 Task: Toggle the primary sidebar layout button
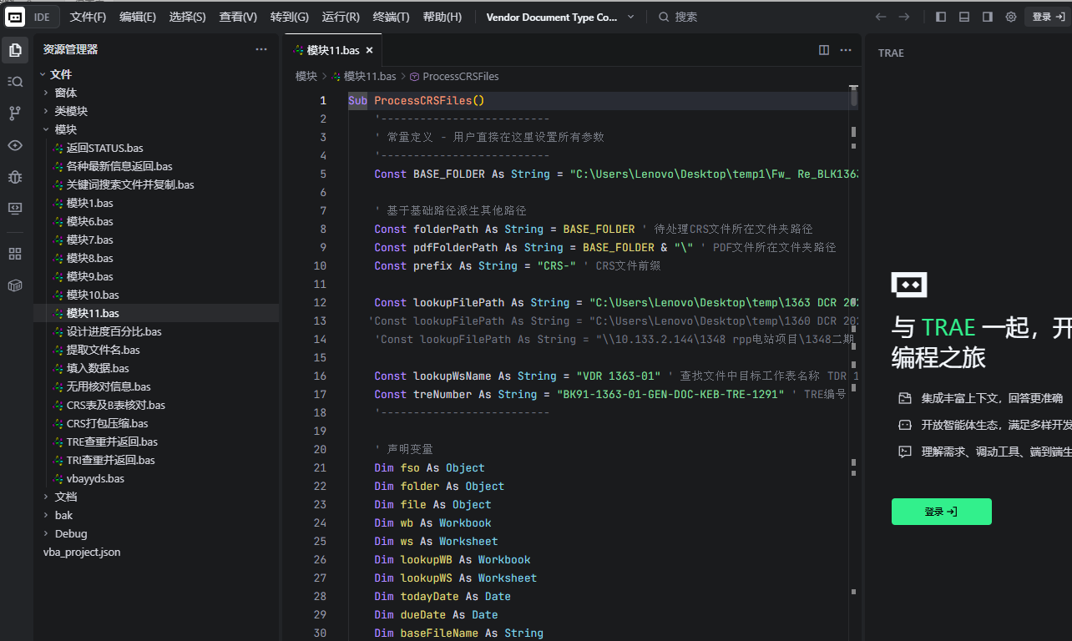pos(941,17)
